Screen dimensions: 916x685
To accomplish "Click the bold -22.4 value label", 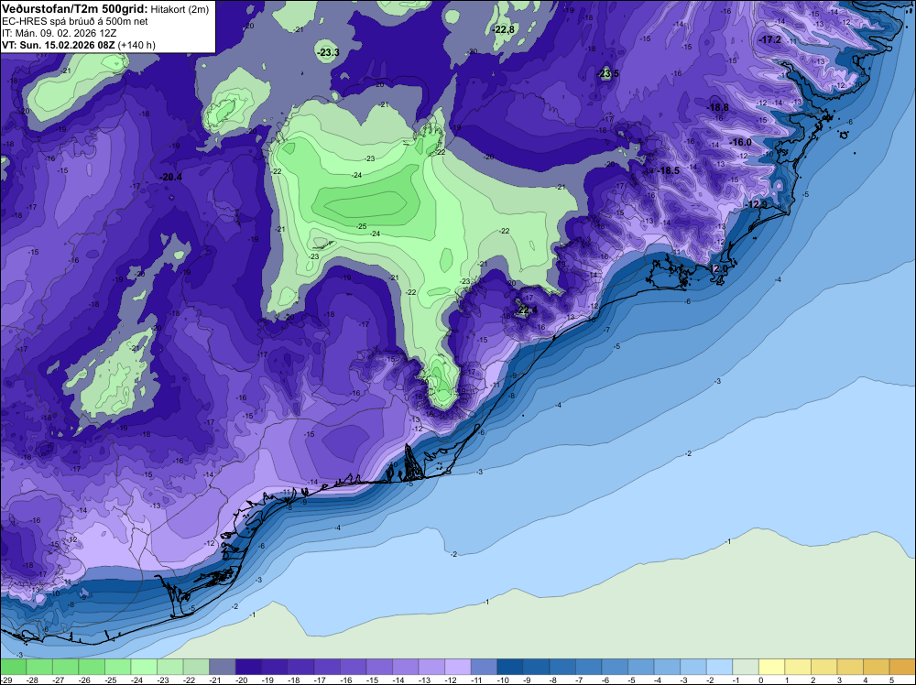I will pyautogui.click(x=527, y=310).
